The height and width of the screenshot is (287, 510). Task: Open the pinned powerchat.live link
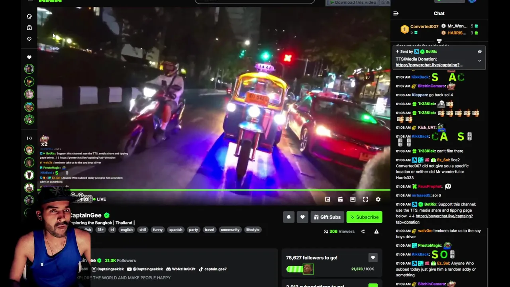[429, 65]
